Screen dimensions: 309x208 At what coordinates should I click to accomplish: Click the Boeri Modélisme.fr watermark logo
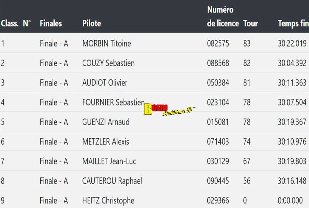[169, 109]
